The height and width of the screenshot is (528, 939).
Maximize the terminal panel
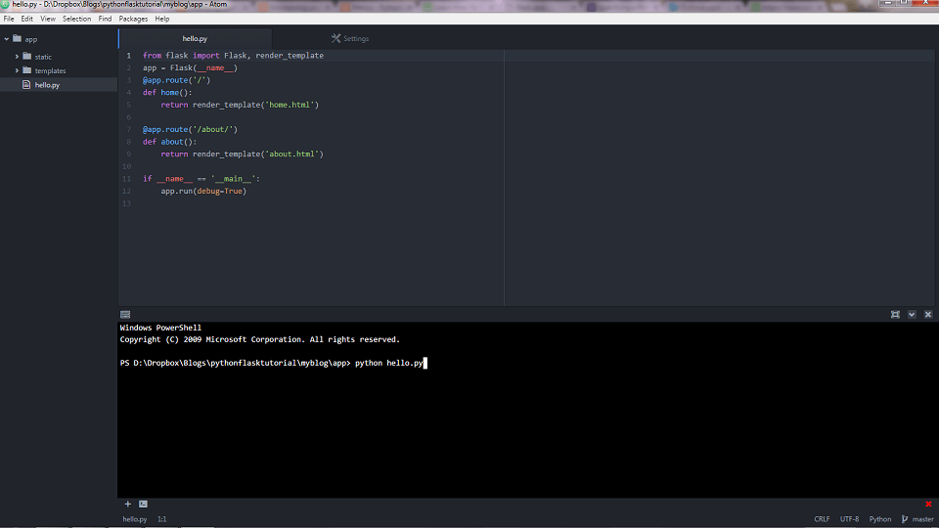click(x=895, y=315)
